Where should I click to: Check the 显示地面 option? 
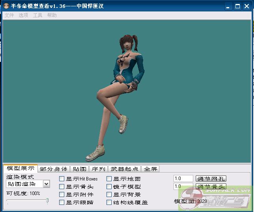point(109,179)
